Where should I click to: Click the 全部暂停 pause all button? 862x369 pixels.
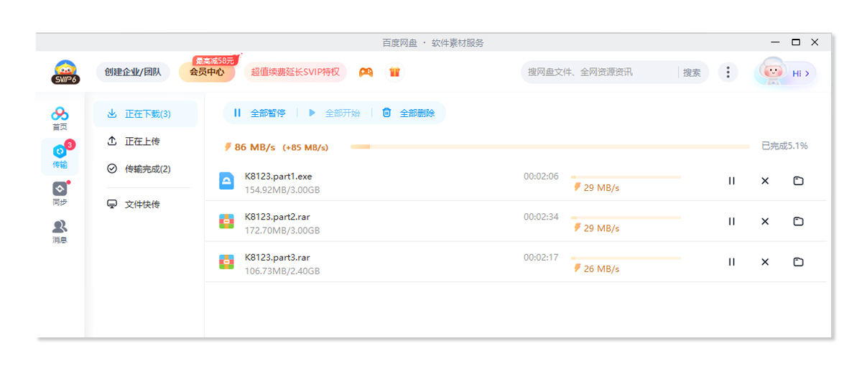click(259, 113)
